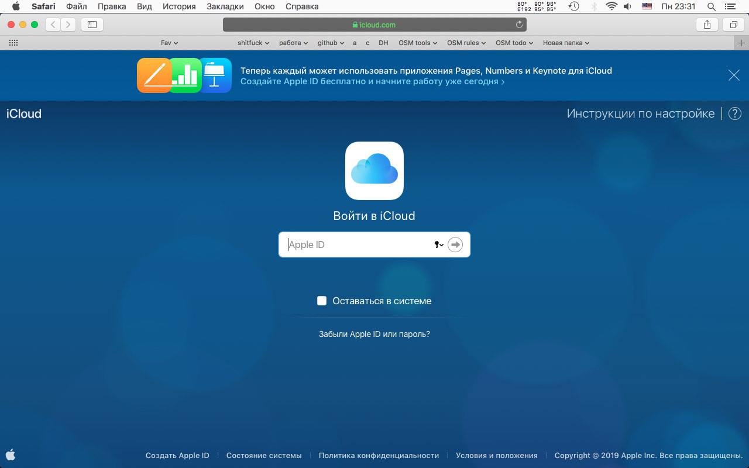Expand the Fav bookmarks folder
The image size is (749, 468).
(169, 43)
